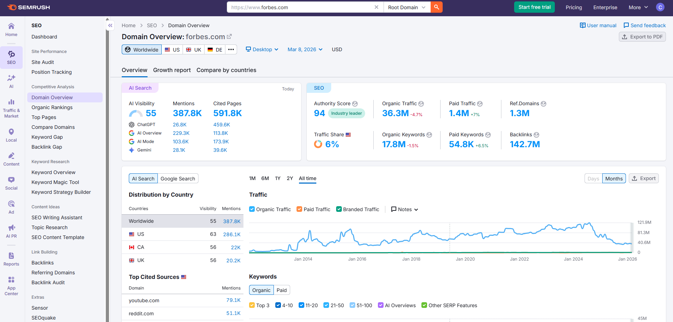Disable the Branded Traffic checkbox
This screenshot has width=673, height=322.
tap(339, 209)
